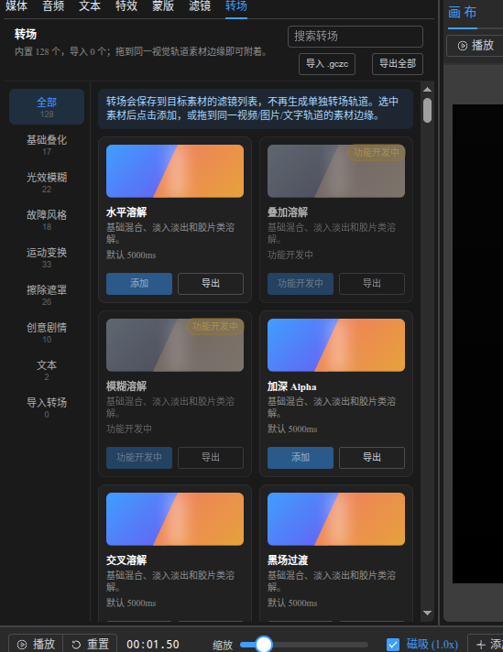The image size is (503, 652).
Task: Select the 基础叠化 category
Action: click(x=47, y=145)
